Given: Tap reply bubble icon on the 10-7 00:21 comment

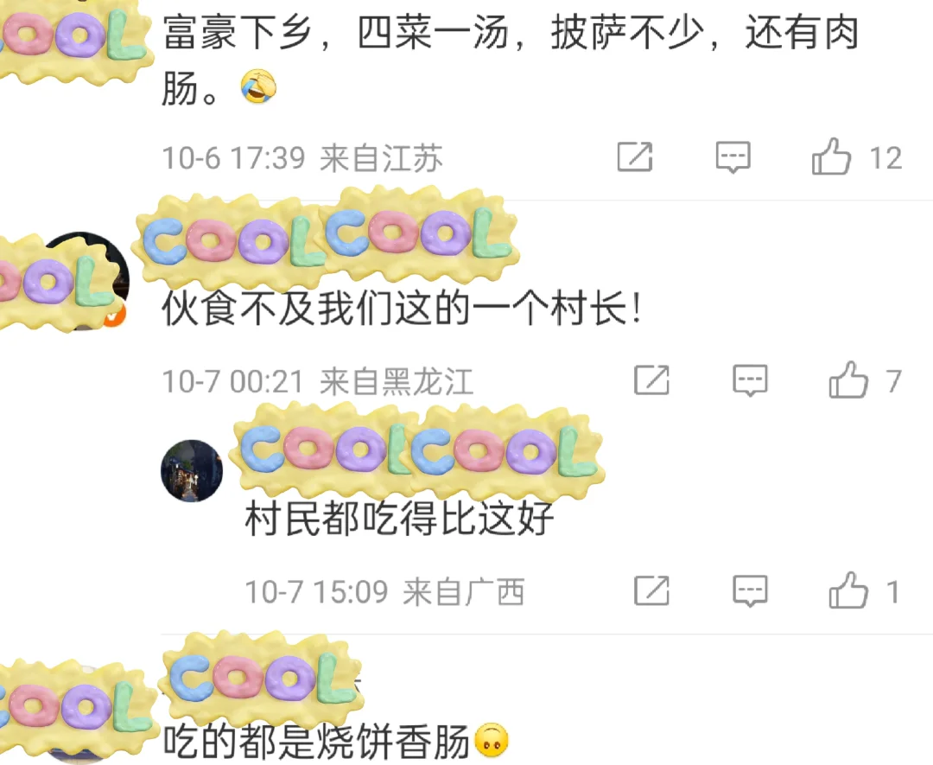Looking at the screenshot, I should pos(750,380).
